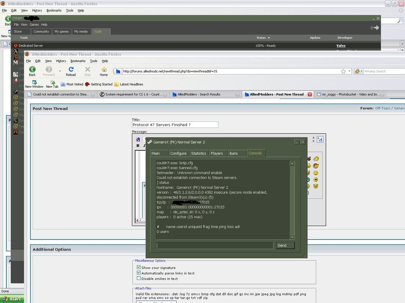Open the Games menu in Steam

click(x=34, y=24)
